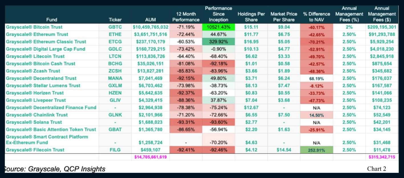Click the 2% annual management fee cell
The image size is (404, 178).
point(349,27)
